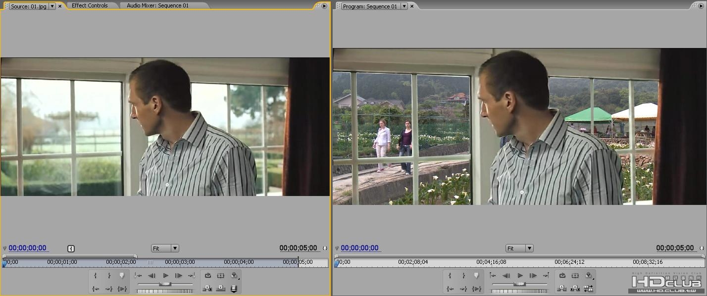Play In to Out in Source monitor
This screenshot has width=707, height=296.
click(x=122, y=289)
